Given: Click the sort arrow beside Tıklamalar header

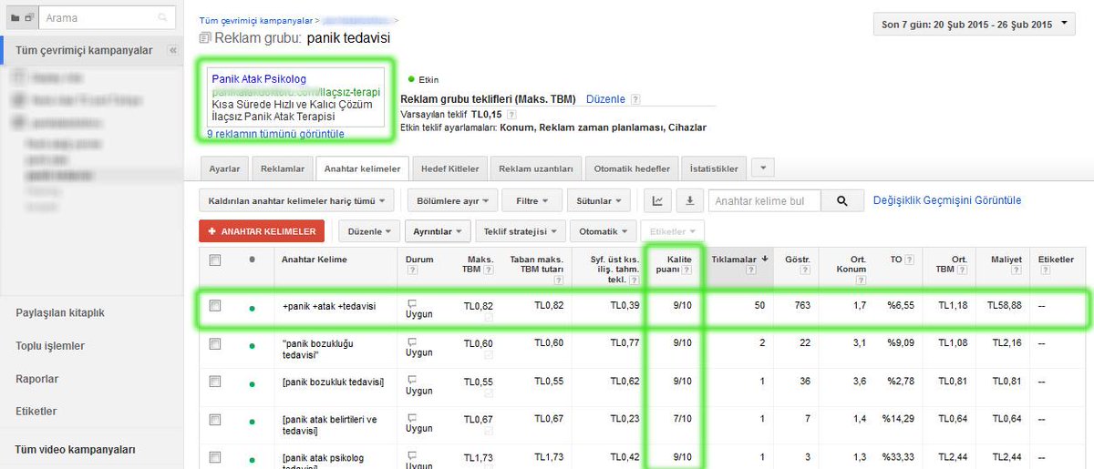Looking at the screenshot, I should [x=764, y=260].
